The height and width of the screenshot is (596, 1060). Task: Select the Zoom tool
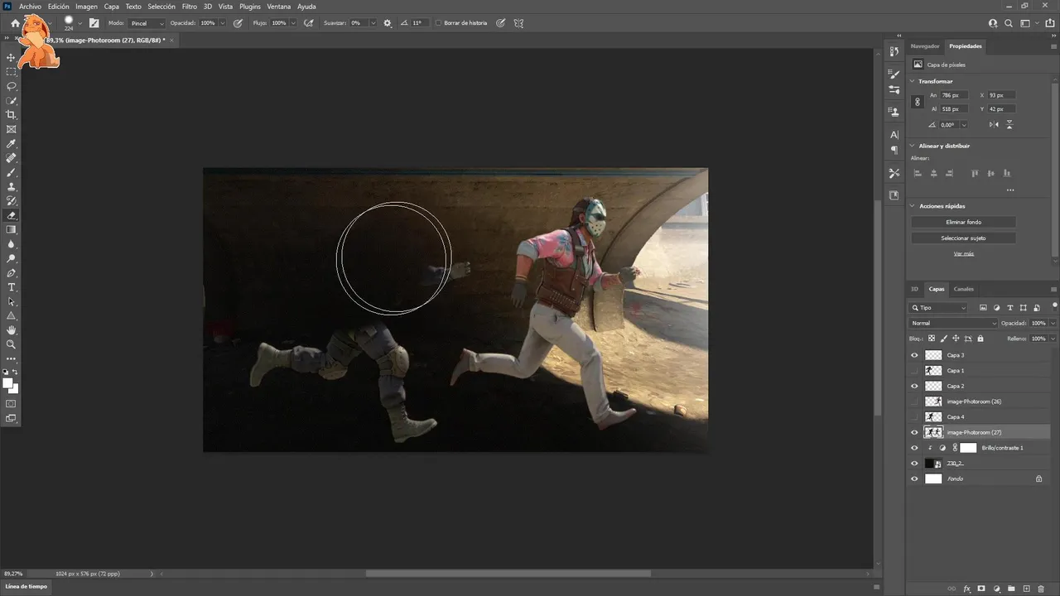12,344
